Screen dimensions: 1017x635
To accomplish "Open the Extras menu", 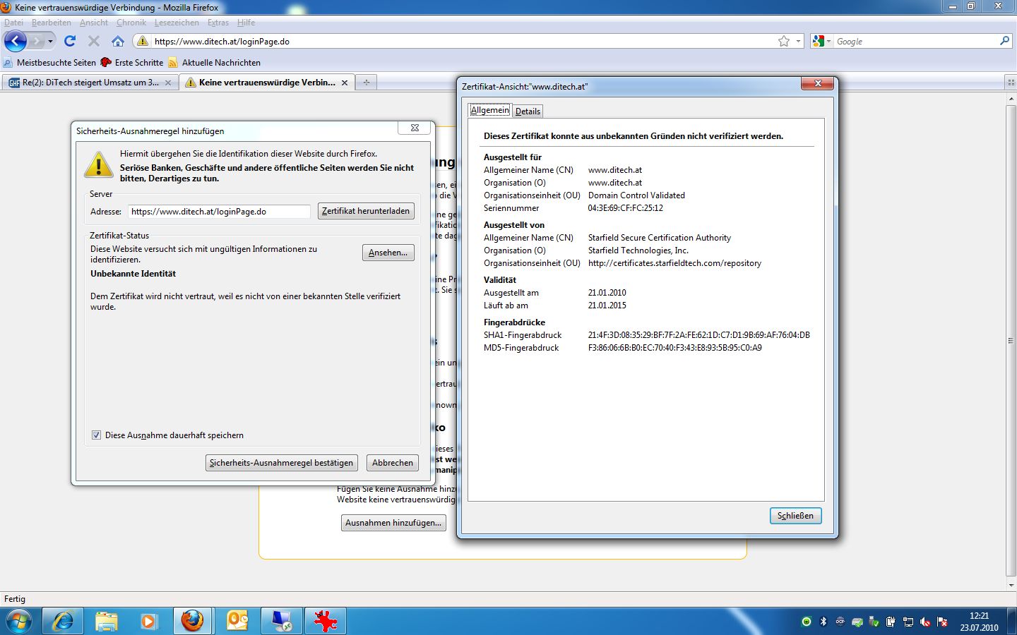I will click(x=218, y=23).
